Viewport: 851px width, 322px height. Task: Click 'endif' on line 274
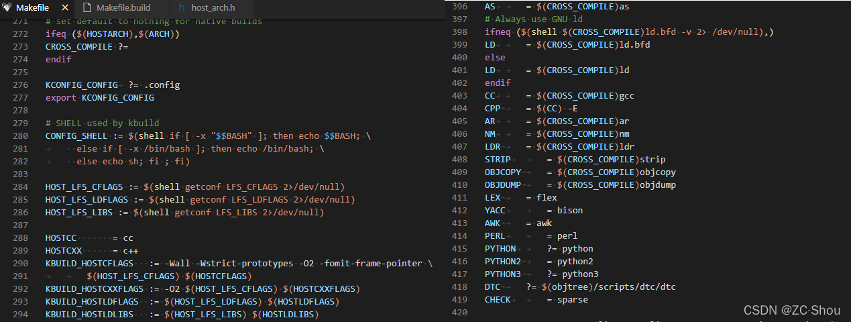point(58,59)
